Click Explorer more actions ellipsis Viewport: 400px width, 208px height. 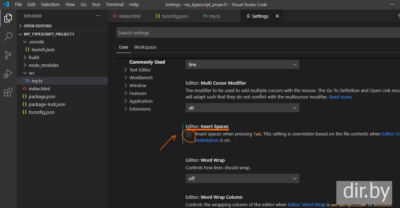tap(98, 16)
